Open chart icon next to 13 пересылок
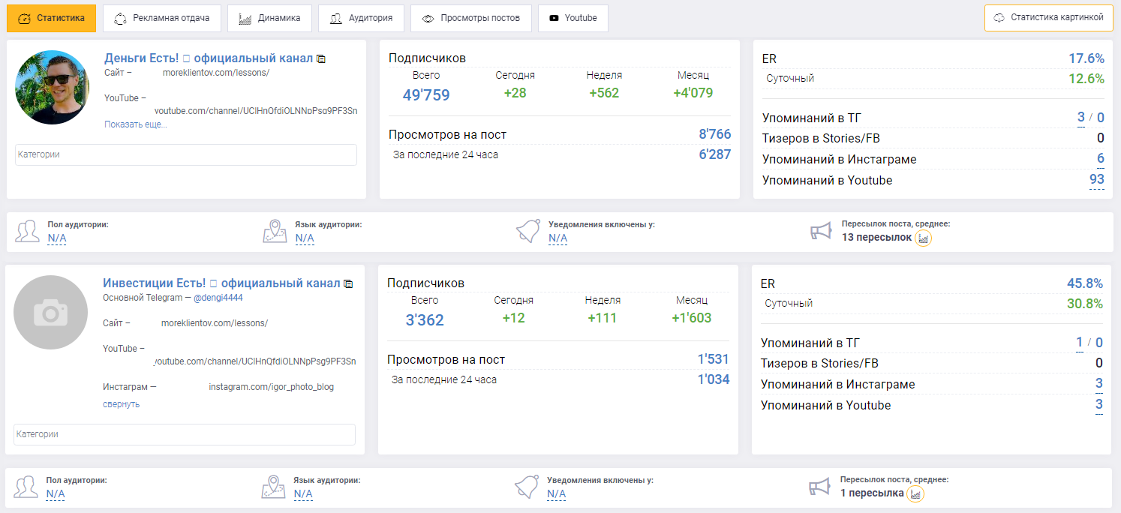The height and width of the screenshot is (513, 1121). 924,238
